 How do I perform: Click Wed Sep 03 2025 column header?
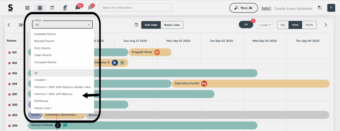pyautogui.click(x=265, y=41)
